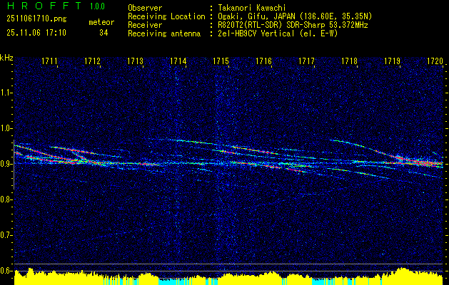Click the file name 2511061710.png
Screen dimensions: 449x285
click(x=36, y=19)
